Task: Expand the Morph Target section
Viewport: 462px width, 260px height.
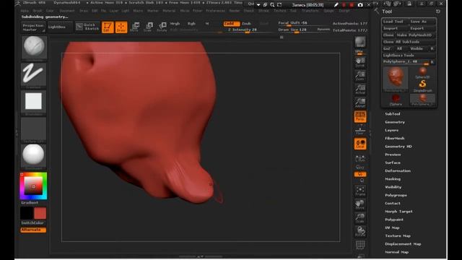Action: tap(398, 212)
